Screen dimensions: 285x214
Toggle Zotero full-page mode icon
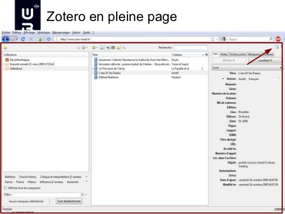tap(277, 47)
